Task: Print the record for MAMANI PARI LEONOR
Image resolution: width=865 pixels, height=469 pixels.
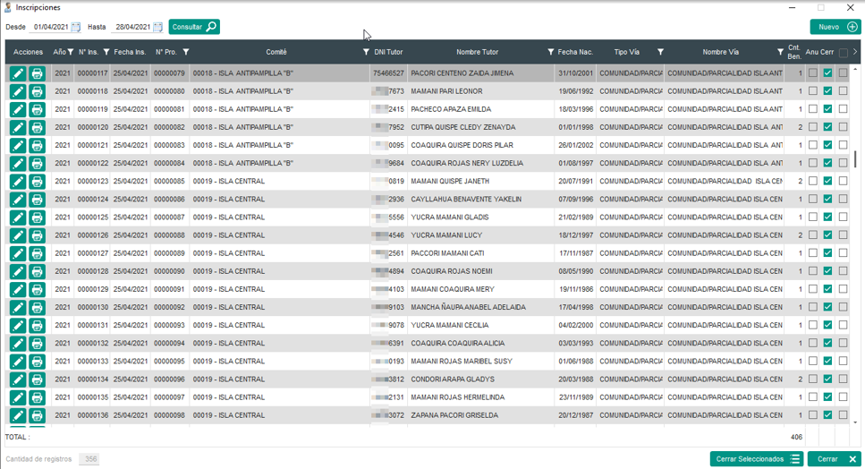Action: click(x=37, y=91)
